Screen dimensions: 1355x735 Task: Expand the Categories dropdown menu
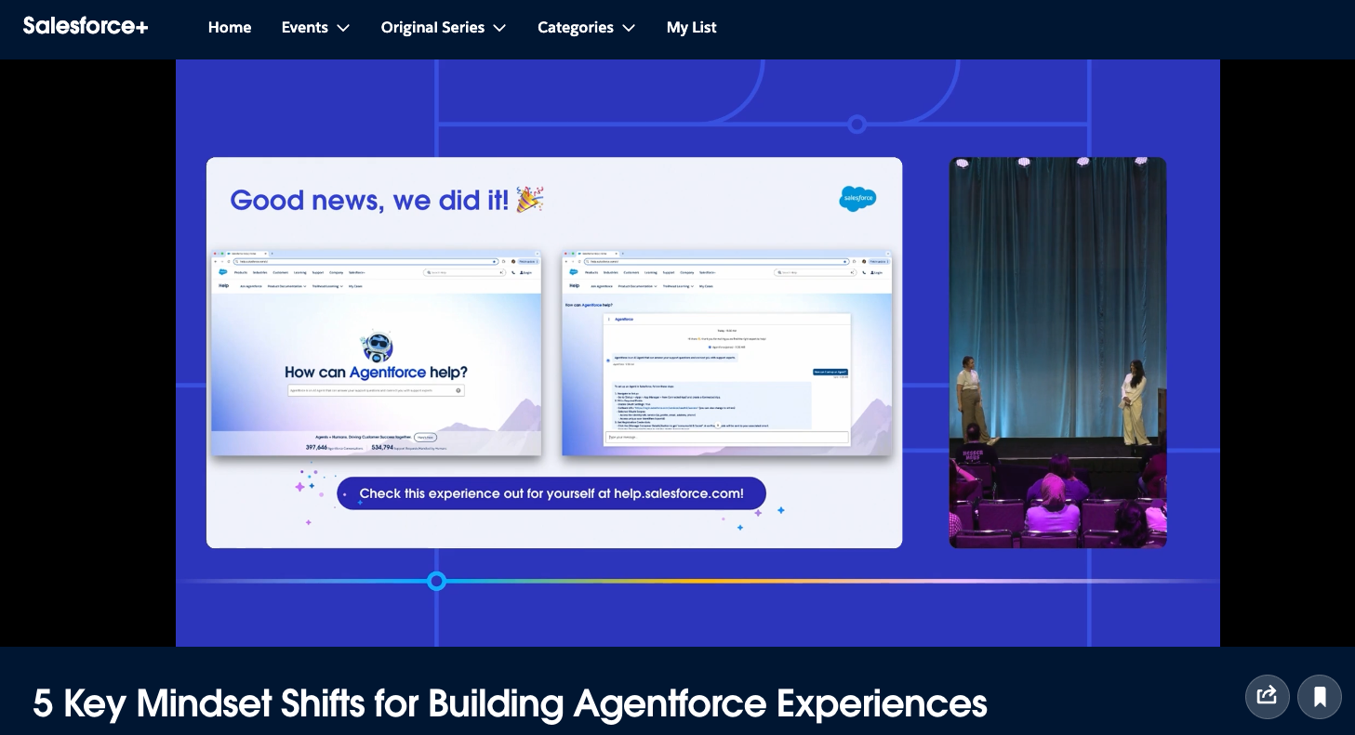point(587,27)
